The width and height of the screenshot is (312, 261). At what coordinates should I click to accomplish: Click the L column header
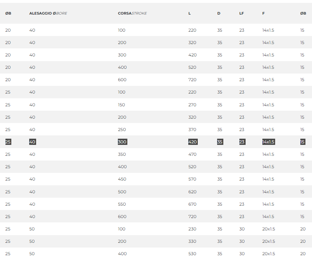(189, 13)
